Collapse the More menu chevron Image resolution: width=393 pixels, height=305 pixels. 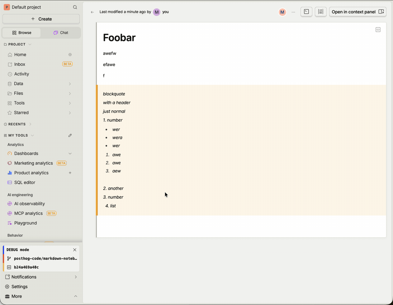pos(76,296)
